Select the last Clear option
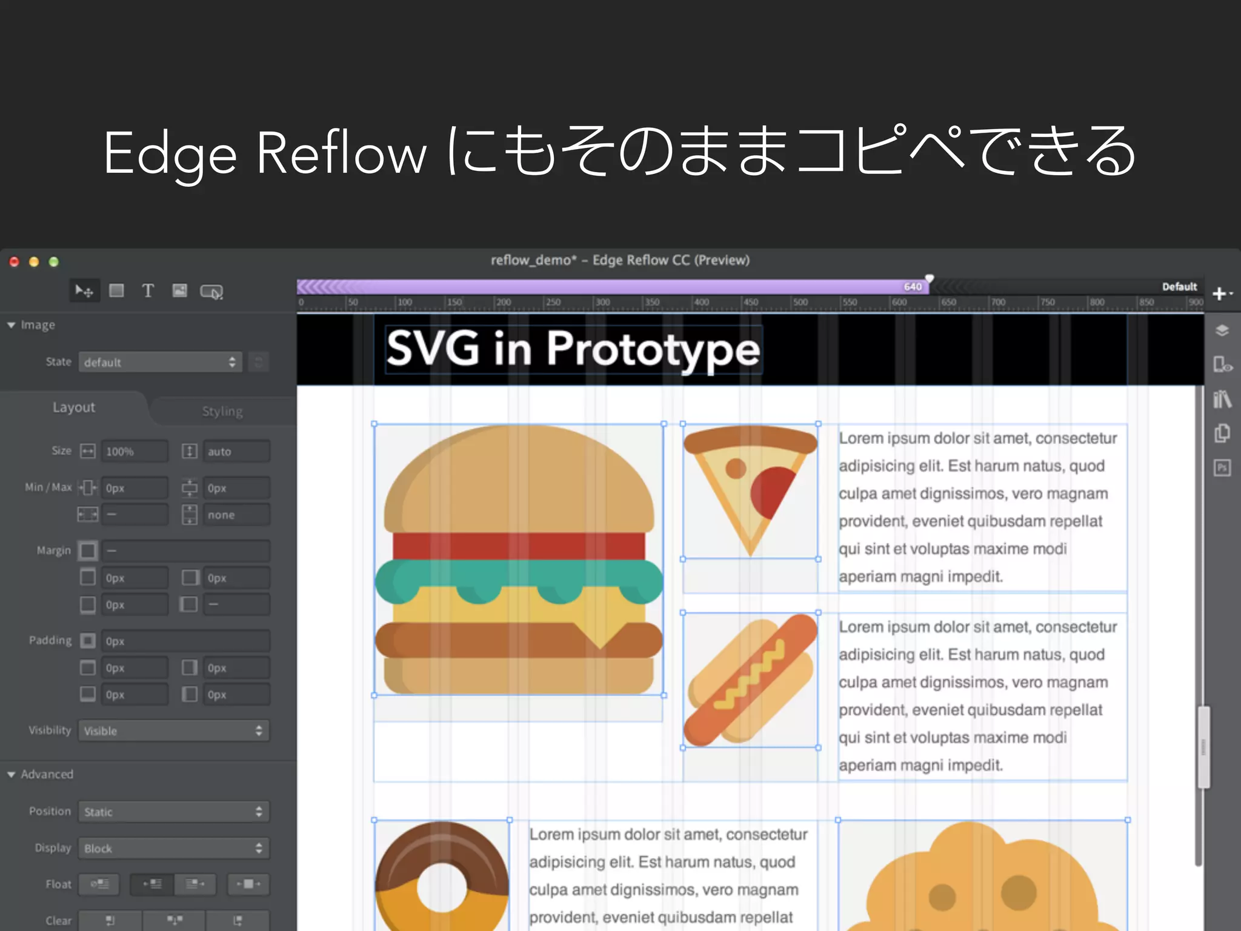1241x931 pixels. 238,920
